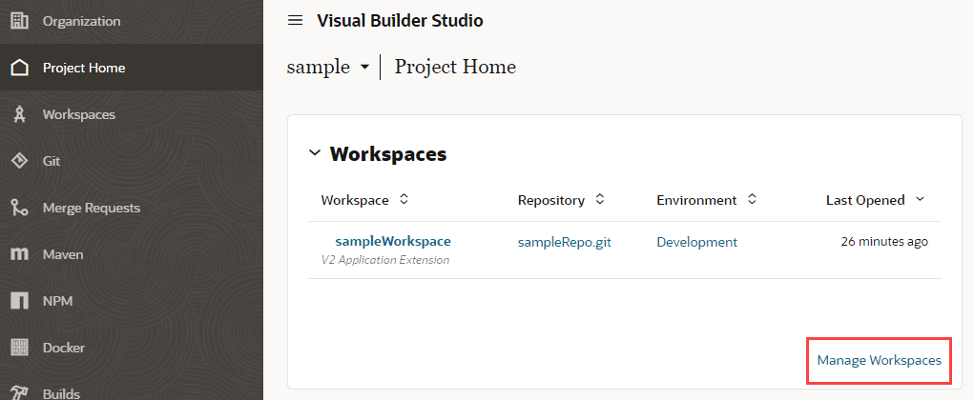
Task: Click the 'V2 Application Extension' subtitle
Action: click(385, 260)
